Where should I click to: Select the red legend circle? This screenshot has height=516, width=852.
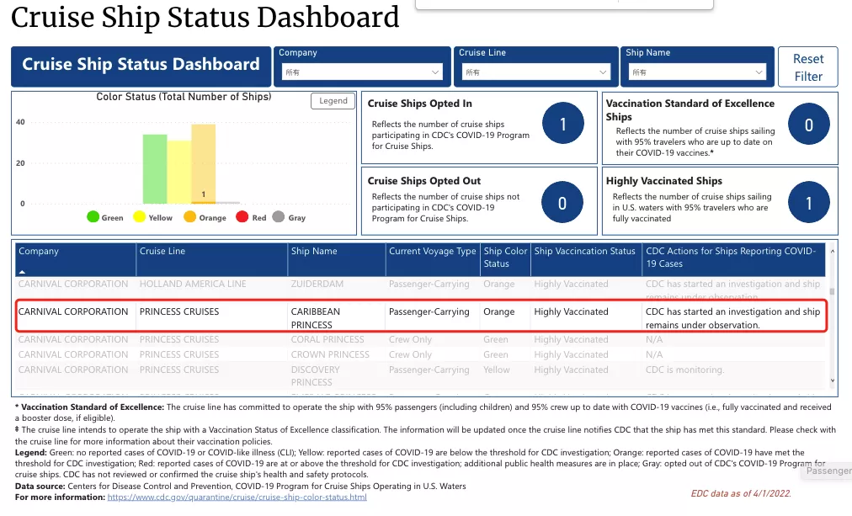(242, 216)
